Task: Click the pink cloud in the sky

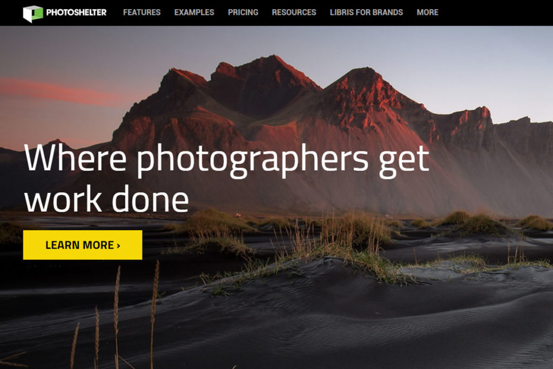Action: coord(60,92)
